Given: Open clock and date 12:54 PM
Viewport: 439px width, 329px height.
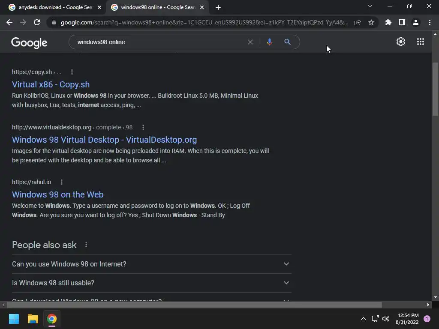Looking at the screenshot, I should [x=407, y=319].
